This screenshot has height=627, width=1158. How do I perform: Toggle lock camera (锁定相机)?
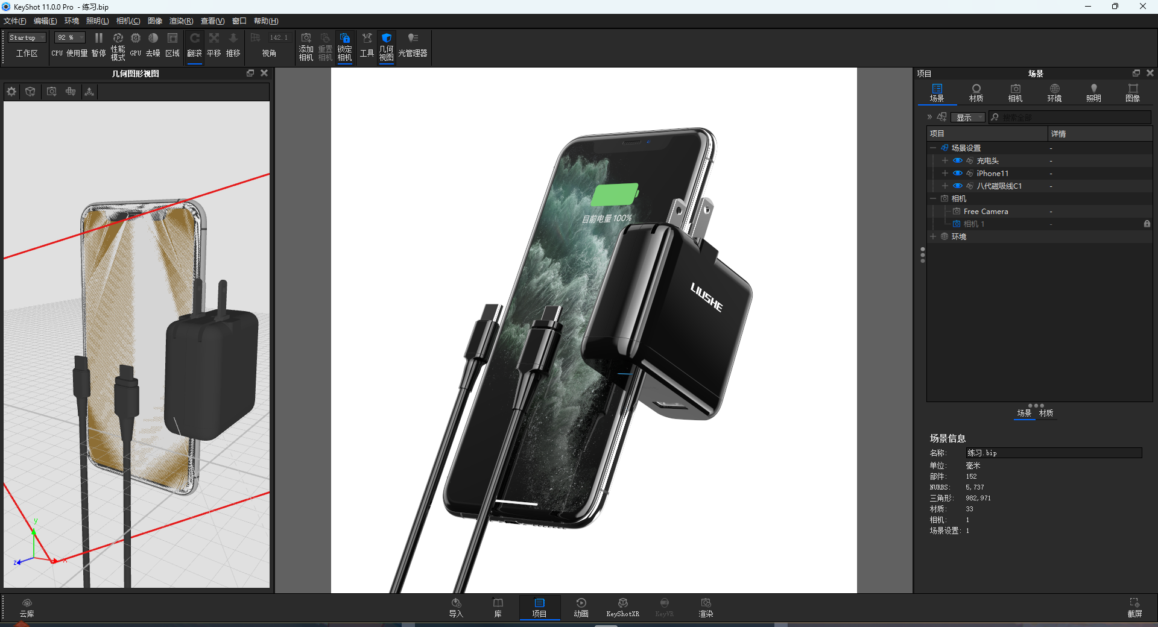[345, 46]
